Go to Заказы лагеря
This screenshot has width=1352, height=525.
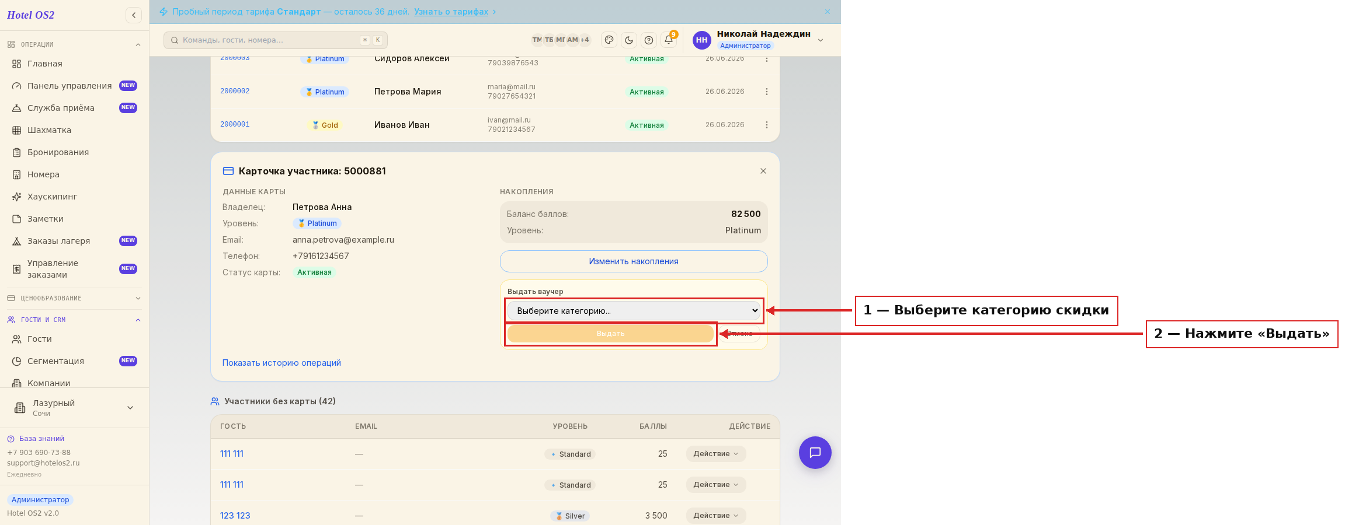(74, 241)
